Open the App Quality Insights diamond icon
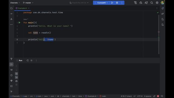Screen dimensions: 174x98 tap(11, 81)
